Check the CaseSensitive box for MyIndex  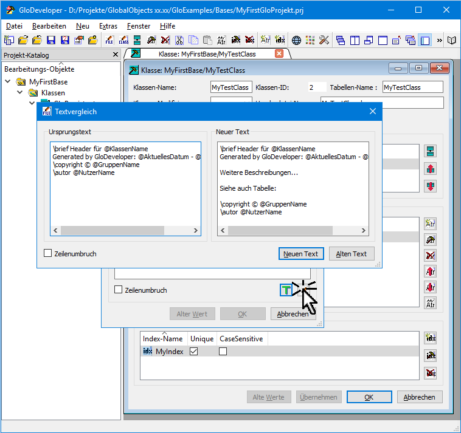pyautogui.click(x=223, y=351)
